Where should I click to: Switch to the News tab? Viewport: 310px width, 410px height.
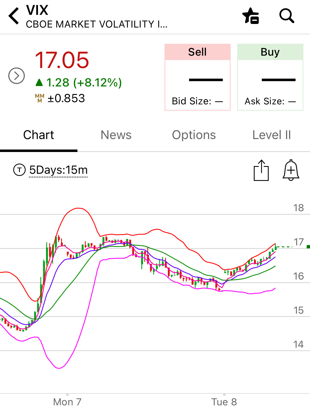(116, 135)
